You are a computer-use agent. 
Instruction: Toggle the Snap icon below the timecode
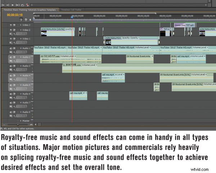tap(21, 19)
